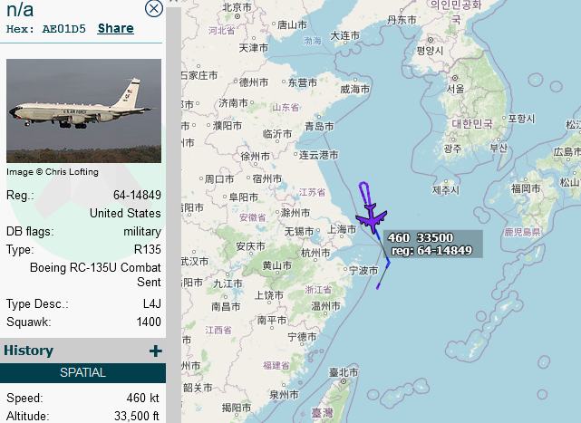Click the Image © Chris Lofting credit

pos(53,172)
